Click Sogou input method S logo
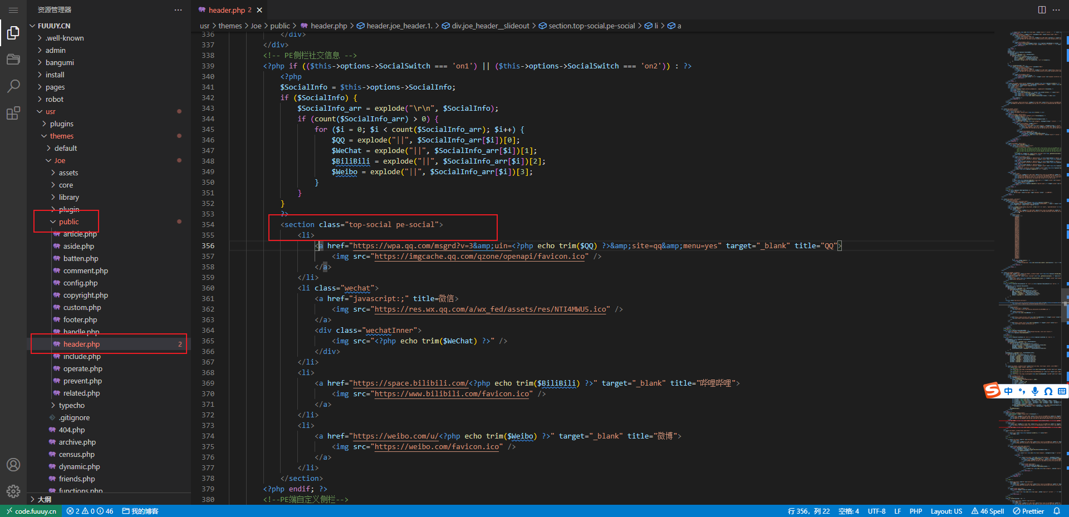 992,391
